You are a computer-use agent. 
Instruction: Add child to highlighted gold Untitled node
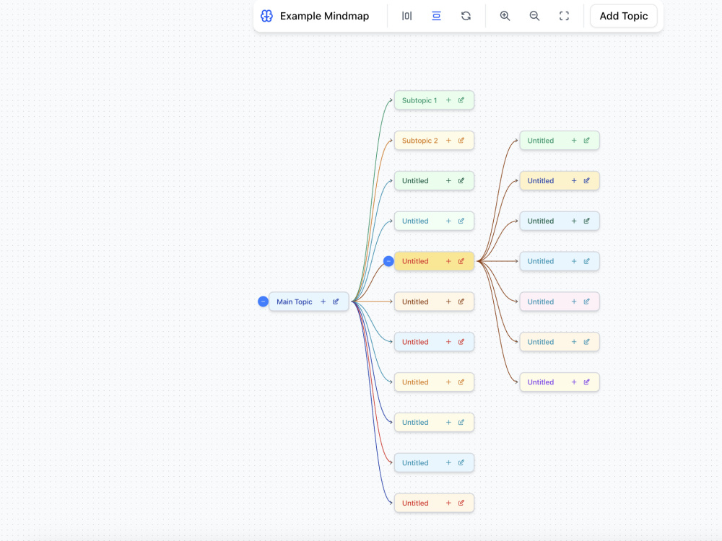pyautogui.click(x=448, y=261)
